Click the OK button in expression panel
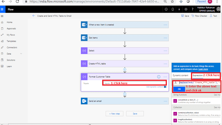 pyautogui.click(x=179, y=89)
